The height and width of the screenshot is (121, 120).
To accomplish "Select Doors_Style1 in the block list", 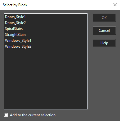I will (x=15, y=17).
